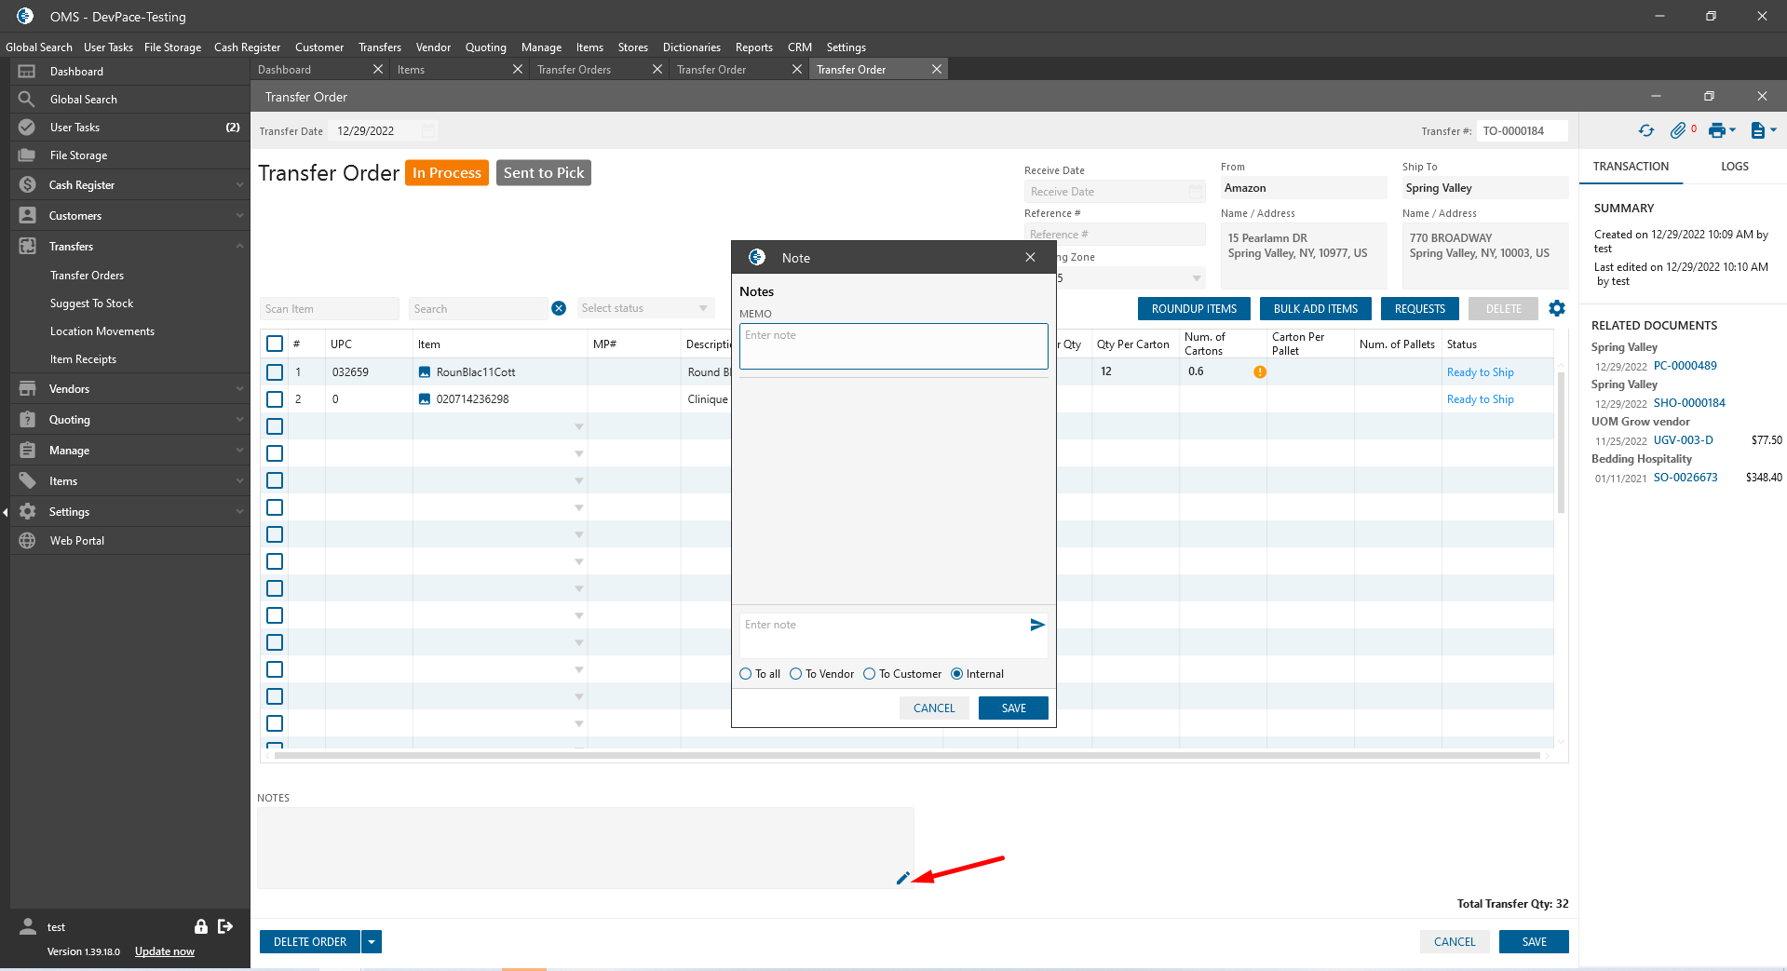The width and height of the screenshot is (1787, 971).
Task: Click the image icon beside RounBlac11Cott
Action: click(x=425, y=371)
